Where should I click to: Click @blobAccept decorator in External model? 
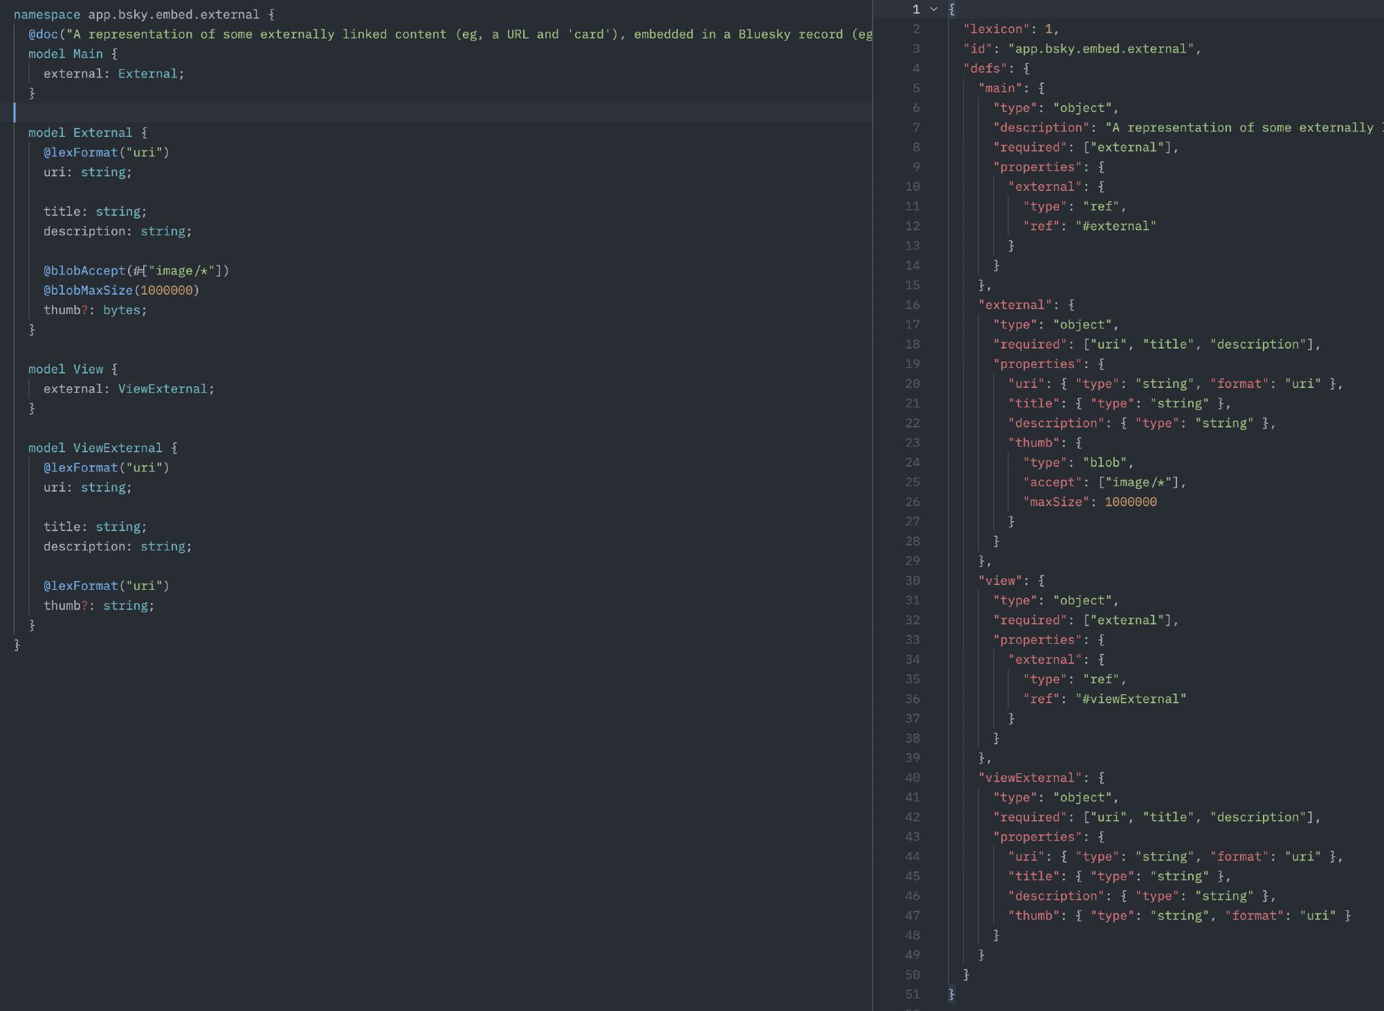pyautogui.click(x=84, y=271)
